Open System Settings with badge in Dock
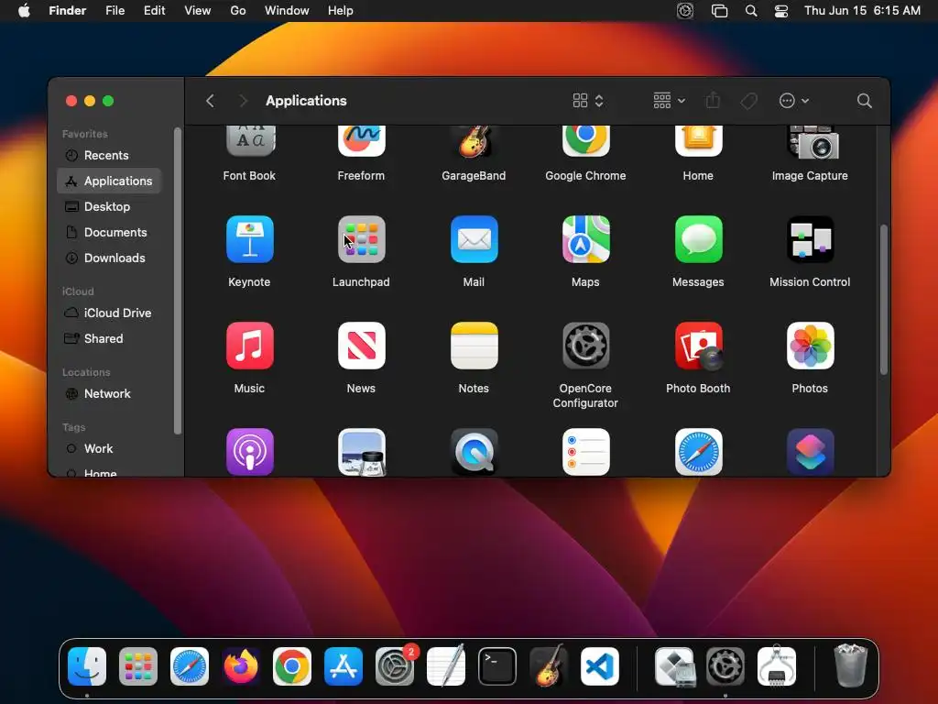This screenshot has width=938, height=704. pos(395,666)
